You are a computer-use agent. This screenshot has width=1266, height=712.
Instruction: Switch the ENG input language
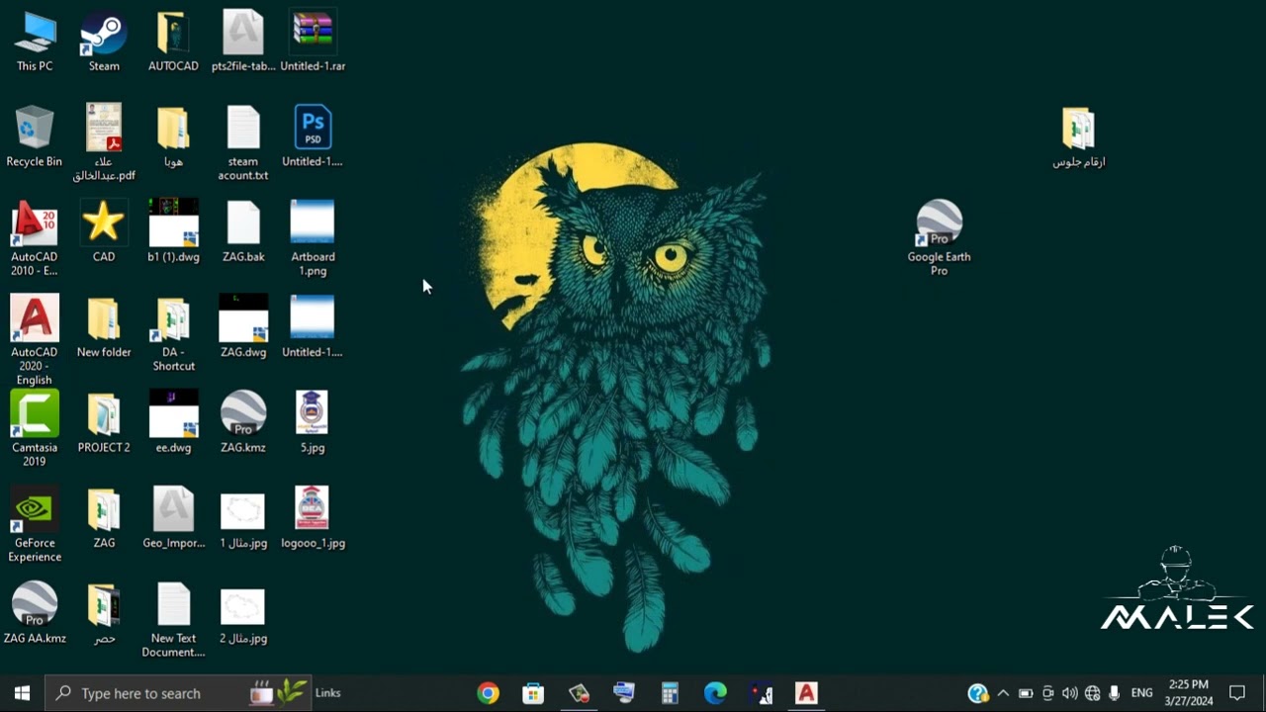click(1142, 693)
